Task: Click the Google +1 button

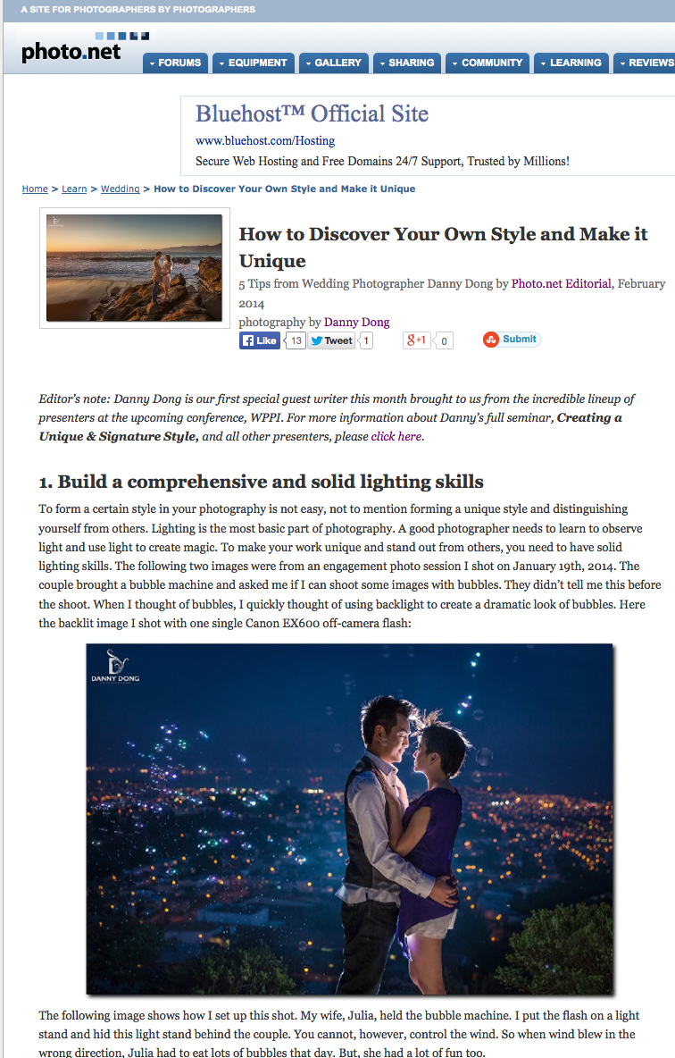Action: [x=417, y=340]
